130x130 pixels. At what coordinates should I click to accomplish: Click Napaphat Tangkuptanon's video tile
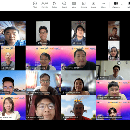pyautogui.click(x=113, y=110)
